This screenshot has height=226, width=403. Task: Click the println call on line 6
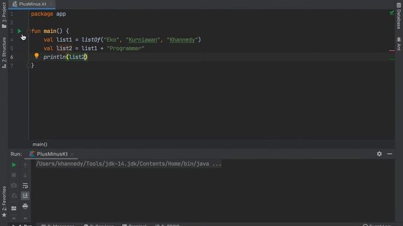[55, 57]
